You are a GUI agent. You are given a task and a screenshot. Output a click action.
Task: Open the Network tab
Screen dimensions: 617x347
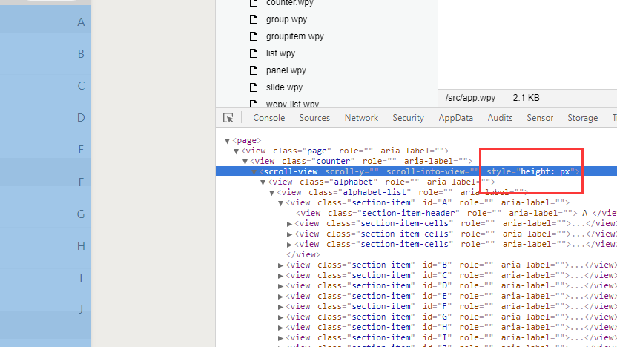click(361, 118)
